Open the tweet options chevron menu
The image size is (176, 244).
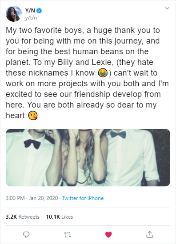point(167,8)
